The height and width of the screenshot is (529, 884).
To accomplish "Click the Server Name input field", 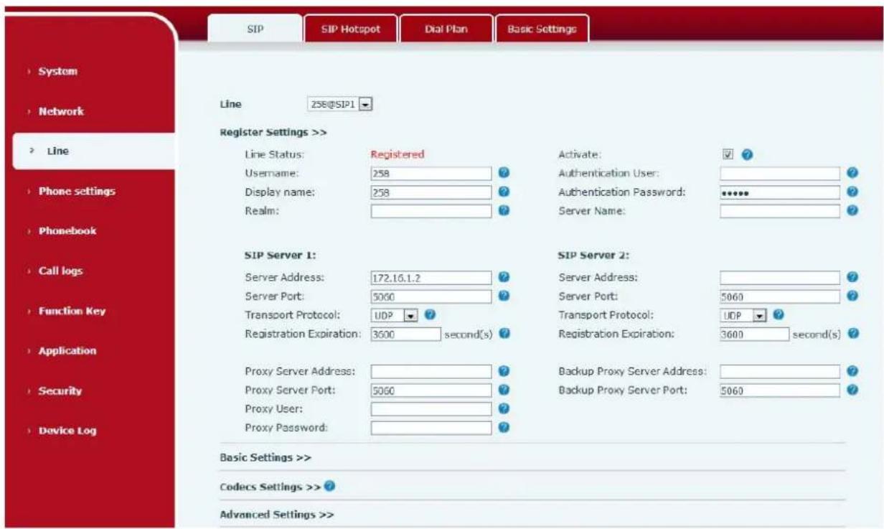I will coord(780,211).
